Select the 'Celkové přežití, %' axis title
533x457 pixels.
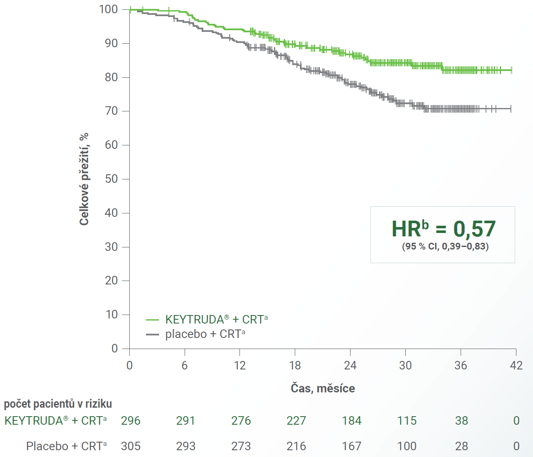pyautogui.click(x=84, y=179)
